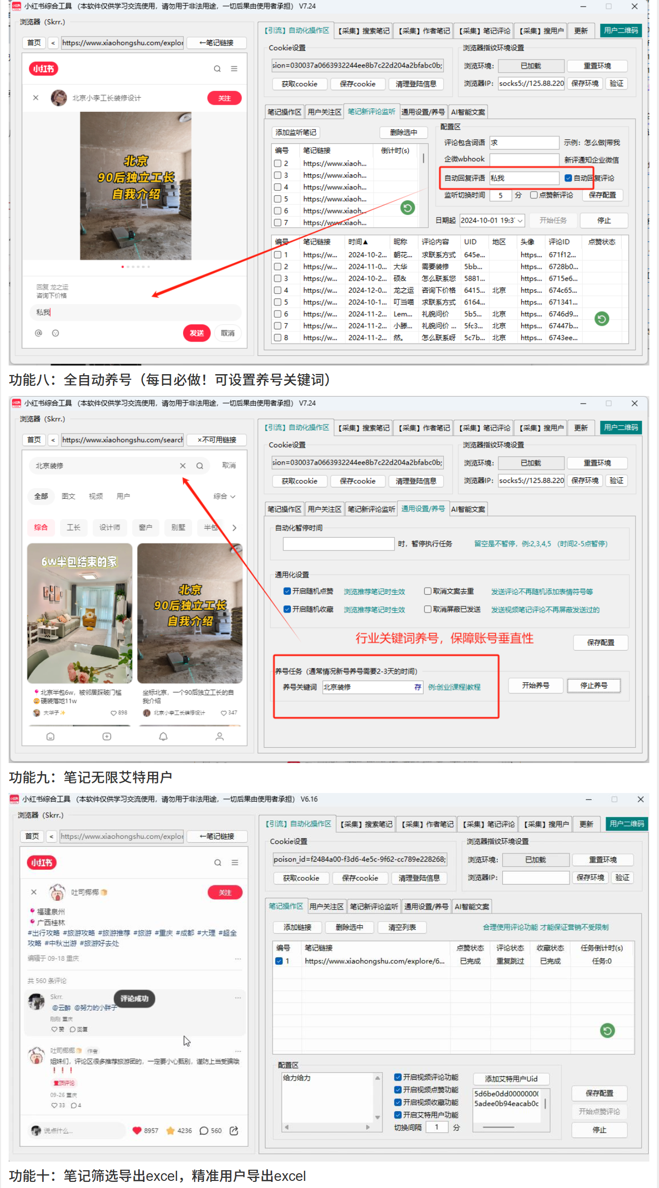Toggle 开启视频评论功能 checkbox
This screenshot has width=659, height=1188.
click(x=398, y=1077)
